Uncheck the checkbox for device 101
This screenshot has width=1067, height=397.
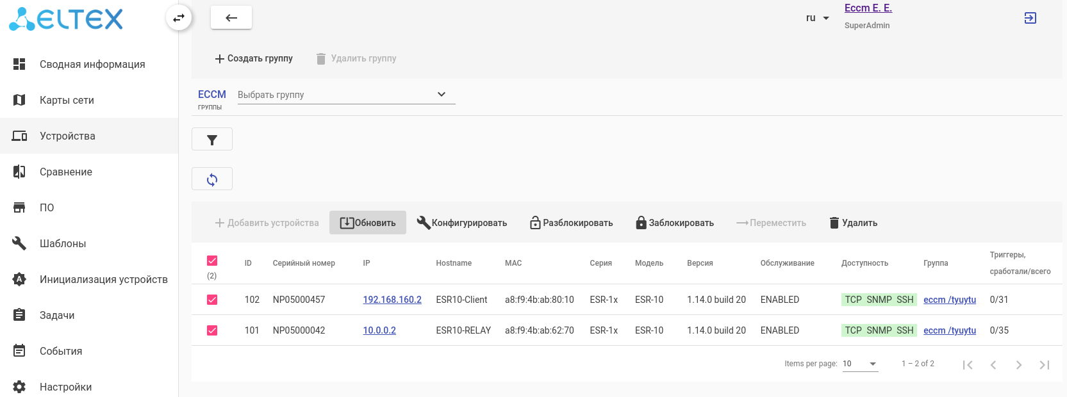pos(212,330)
